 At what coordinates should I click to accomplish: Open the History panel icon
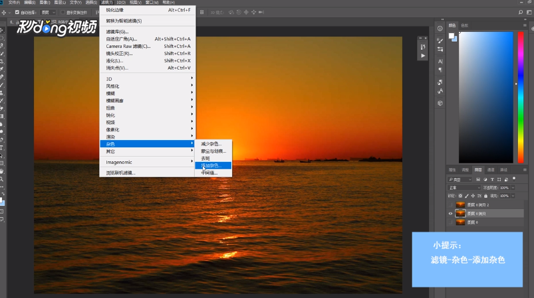(x=423, y=47)
